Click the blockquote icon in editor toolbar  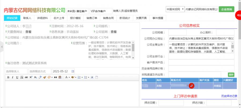(x=55, y=77)
